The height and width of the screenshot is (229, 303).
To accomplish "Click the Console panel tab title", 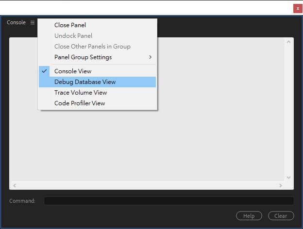I will point(16,23).
